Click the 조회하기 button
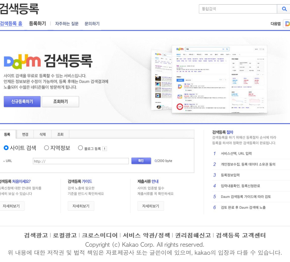 pyautogui.click(x=60, y=101)
